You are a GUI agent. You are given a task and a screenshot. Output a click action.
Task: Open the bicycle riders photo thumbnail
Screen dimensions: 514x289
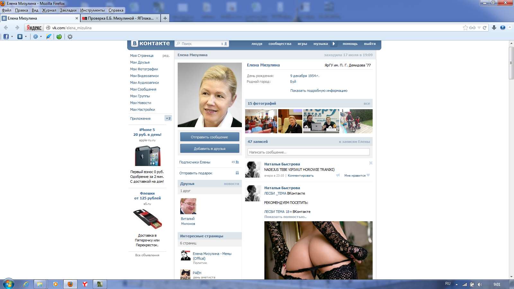[357, 121]
